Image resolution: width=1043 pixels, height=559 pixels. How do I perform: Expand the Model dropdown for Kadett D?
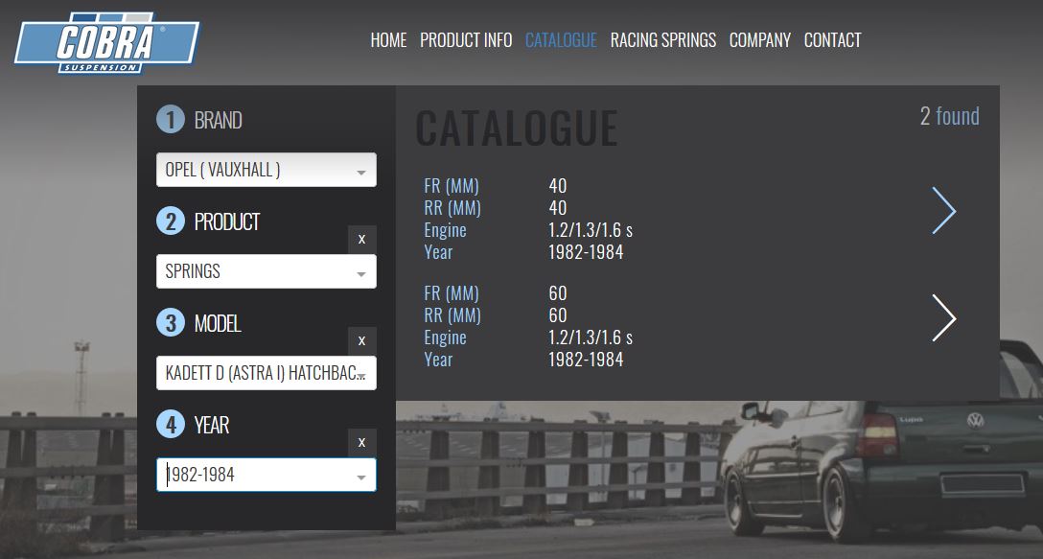pyautogui.click(x=266, y=374)
